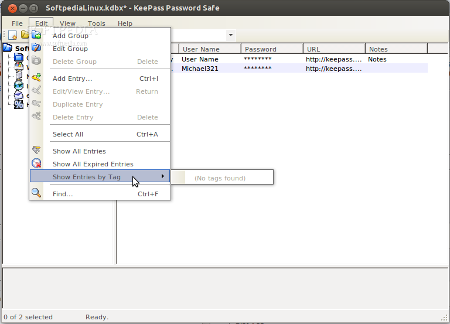Choose Find... menu item
Image resolution: width=450 pixels, height=324 pixels.
(x=100, y=194)
